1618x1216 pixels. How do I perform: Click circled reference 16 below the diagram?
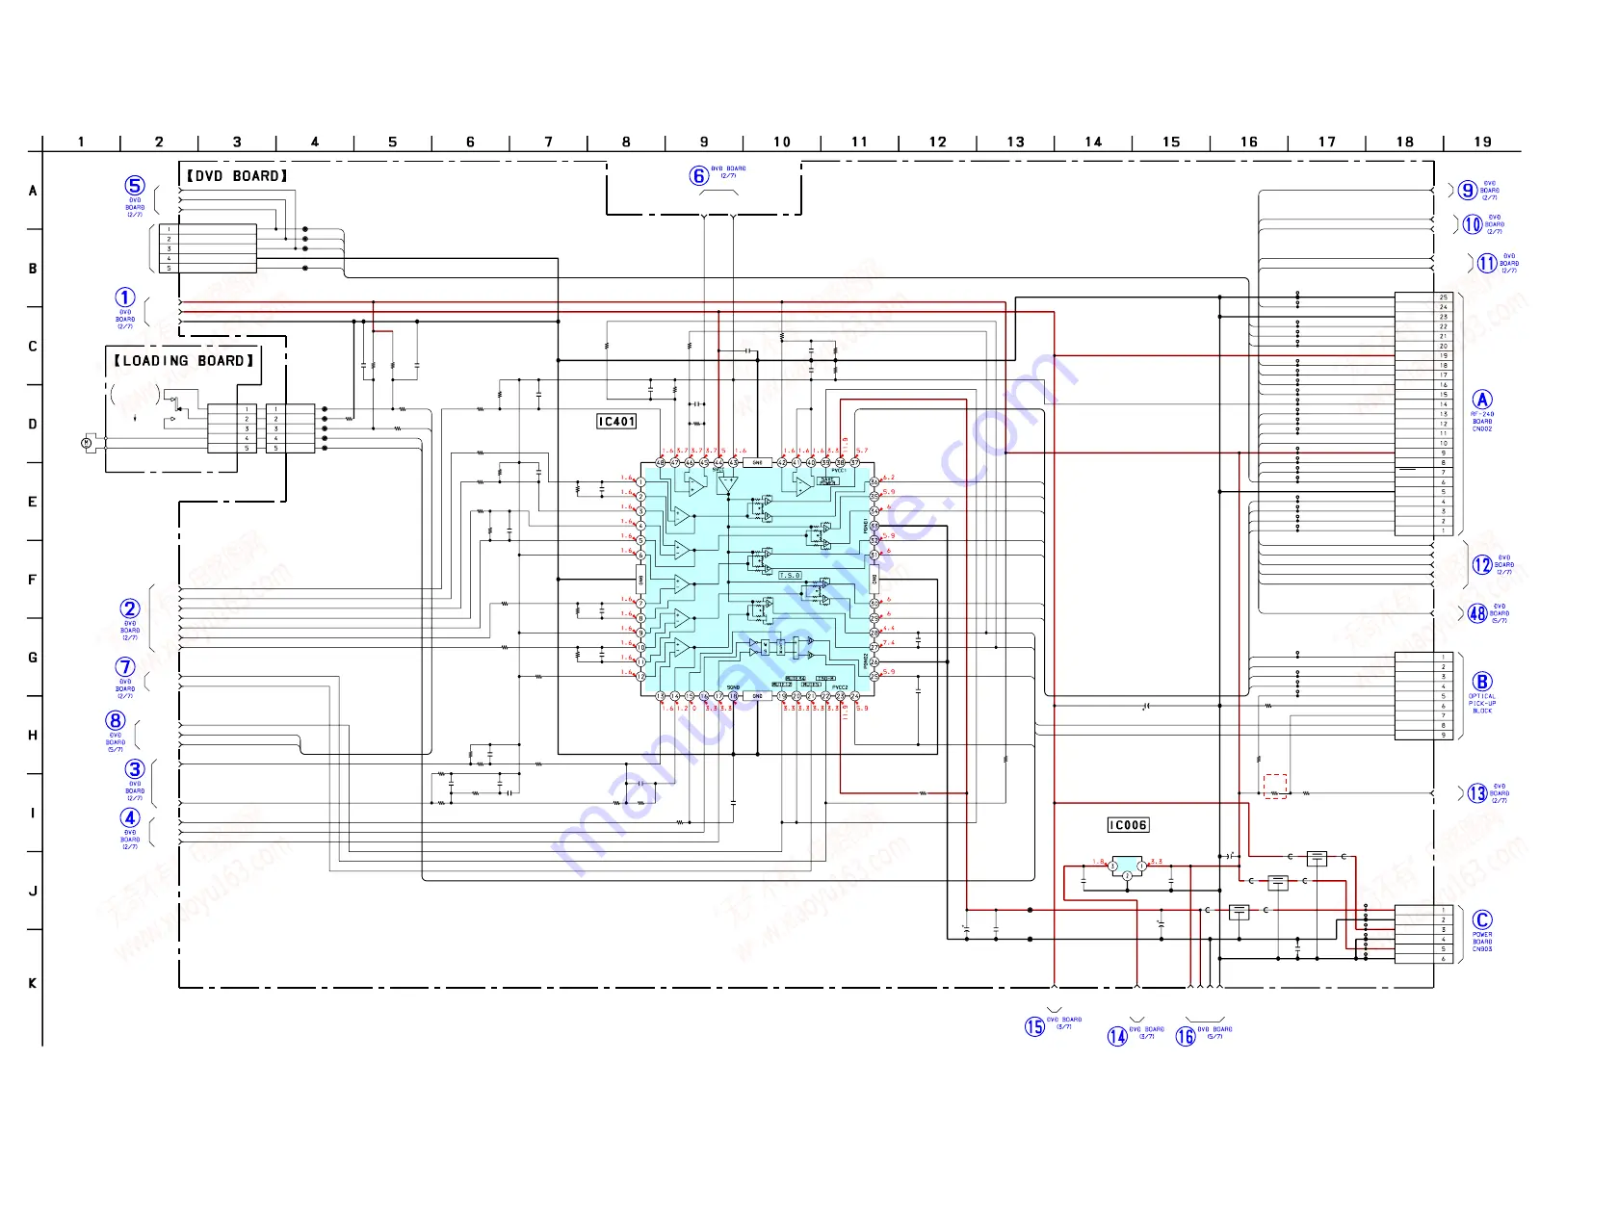pos(1186,1036)
